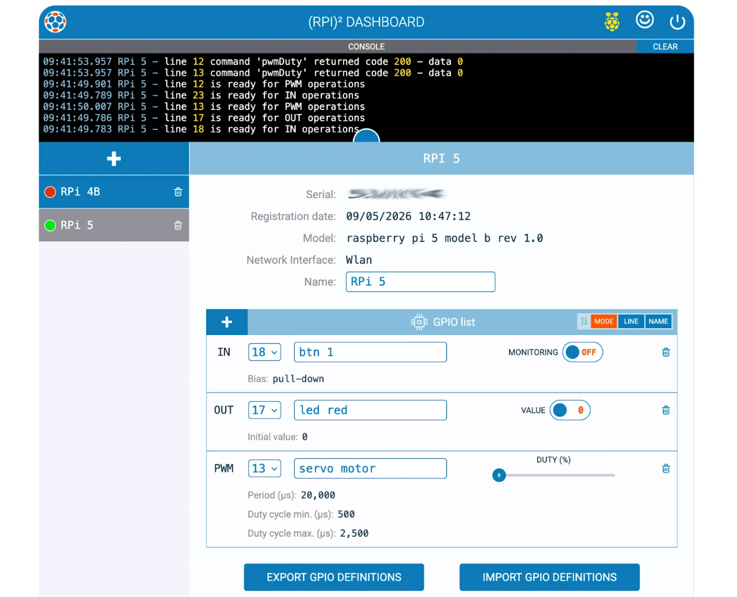
Task: Sort GPIO list by NAME
Action: (x=658, y=321)
